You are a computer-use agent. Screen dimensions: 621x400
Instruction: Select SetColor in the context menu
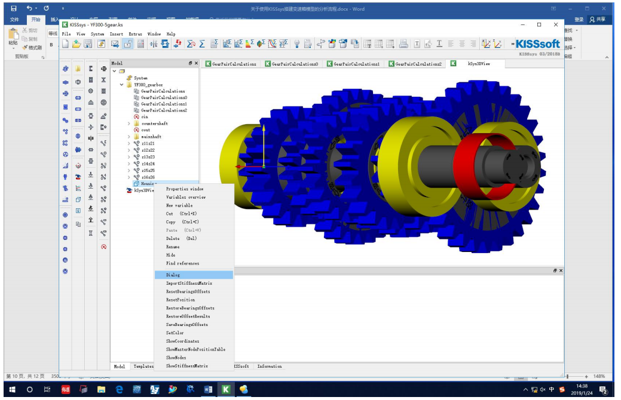[175, 333]
